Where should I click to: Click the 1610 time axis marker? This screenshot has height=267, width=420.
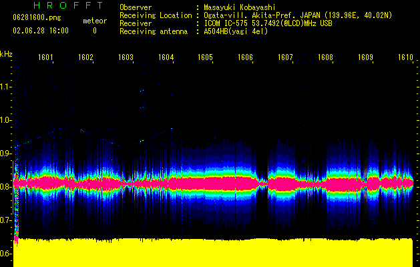tap(405, 57)
